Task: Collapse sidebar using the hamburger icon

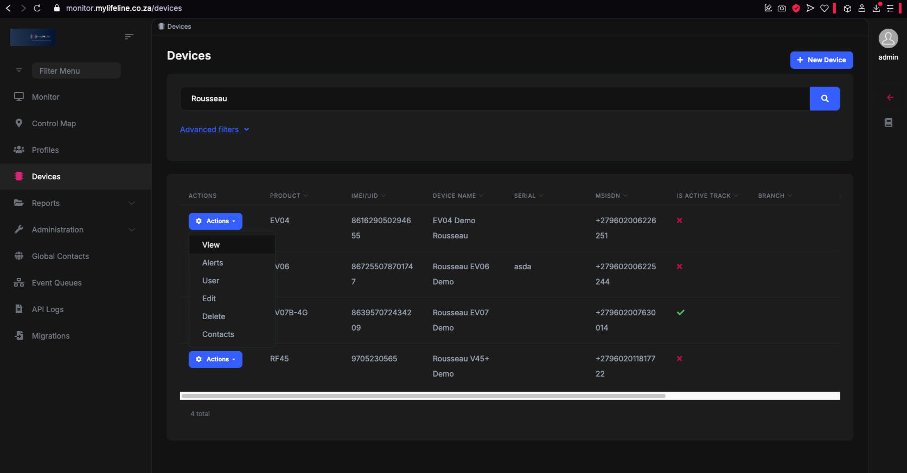Action: (129, 37)
